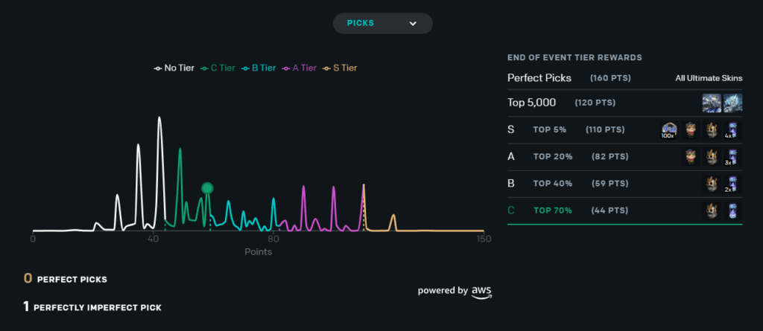Viewport: 763px width, 331px height.
Task: Click the 4x capsule icon in S row
Action: [x=733, y=130]
